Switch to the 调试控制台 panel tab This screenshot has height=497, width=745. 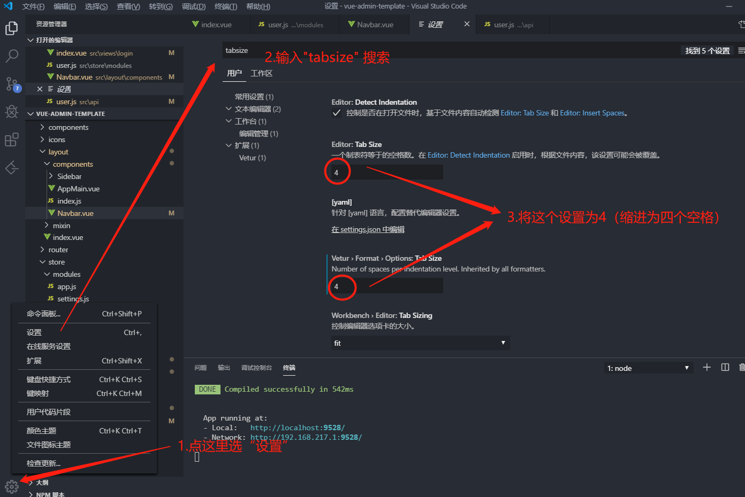[x=256, y=368]
